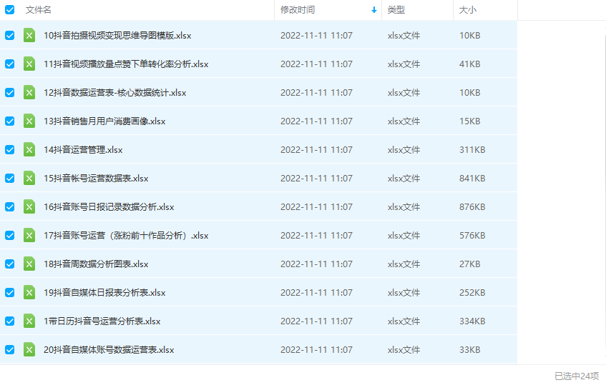Sort by 文件名 column header

[38, 10]
